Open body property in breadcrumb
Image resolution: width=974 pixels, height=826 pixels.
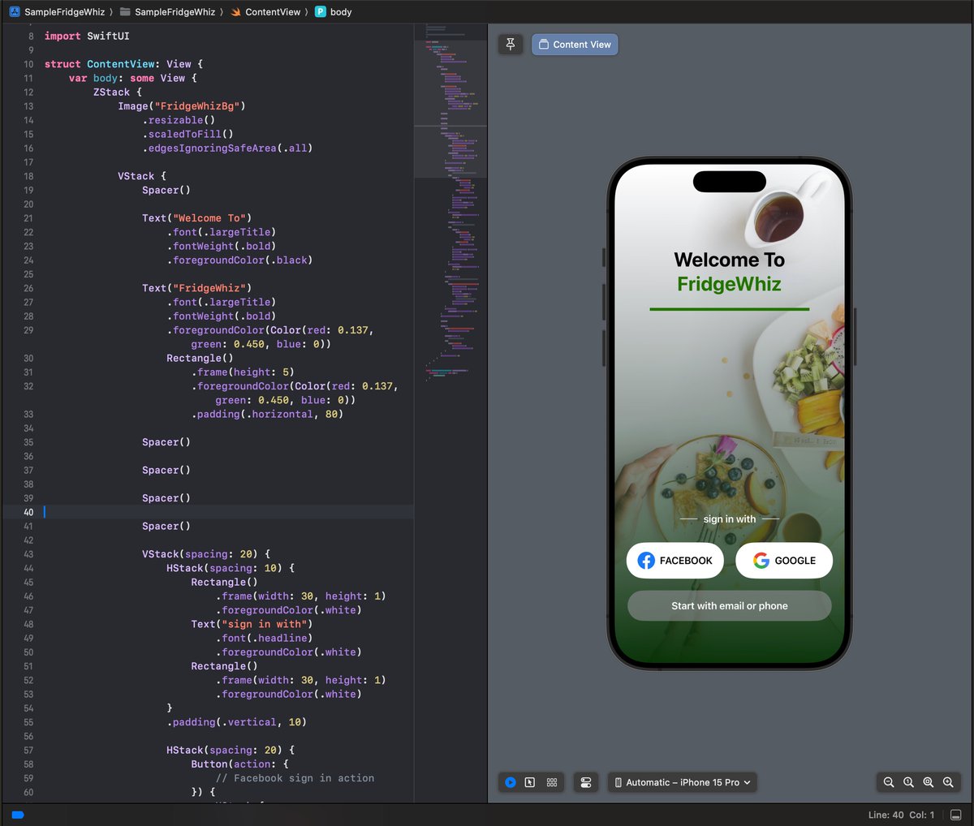pos(341,12)
